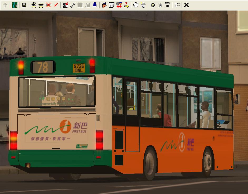Open help with the question mark arrow icon
Image resolution: width=248 pixels, height=194 pixels.
(127, 5)
